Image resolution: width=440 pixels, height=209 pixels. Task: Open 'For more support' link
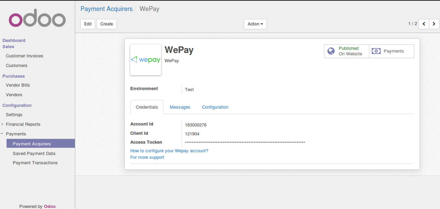(x=147, y=157)
